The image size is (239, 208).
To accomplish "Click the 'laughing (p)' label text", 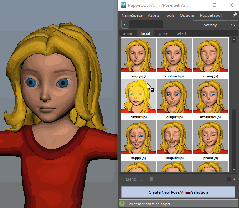I will pos(174,158).
